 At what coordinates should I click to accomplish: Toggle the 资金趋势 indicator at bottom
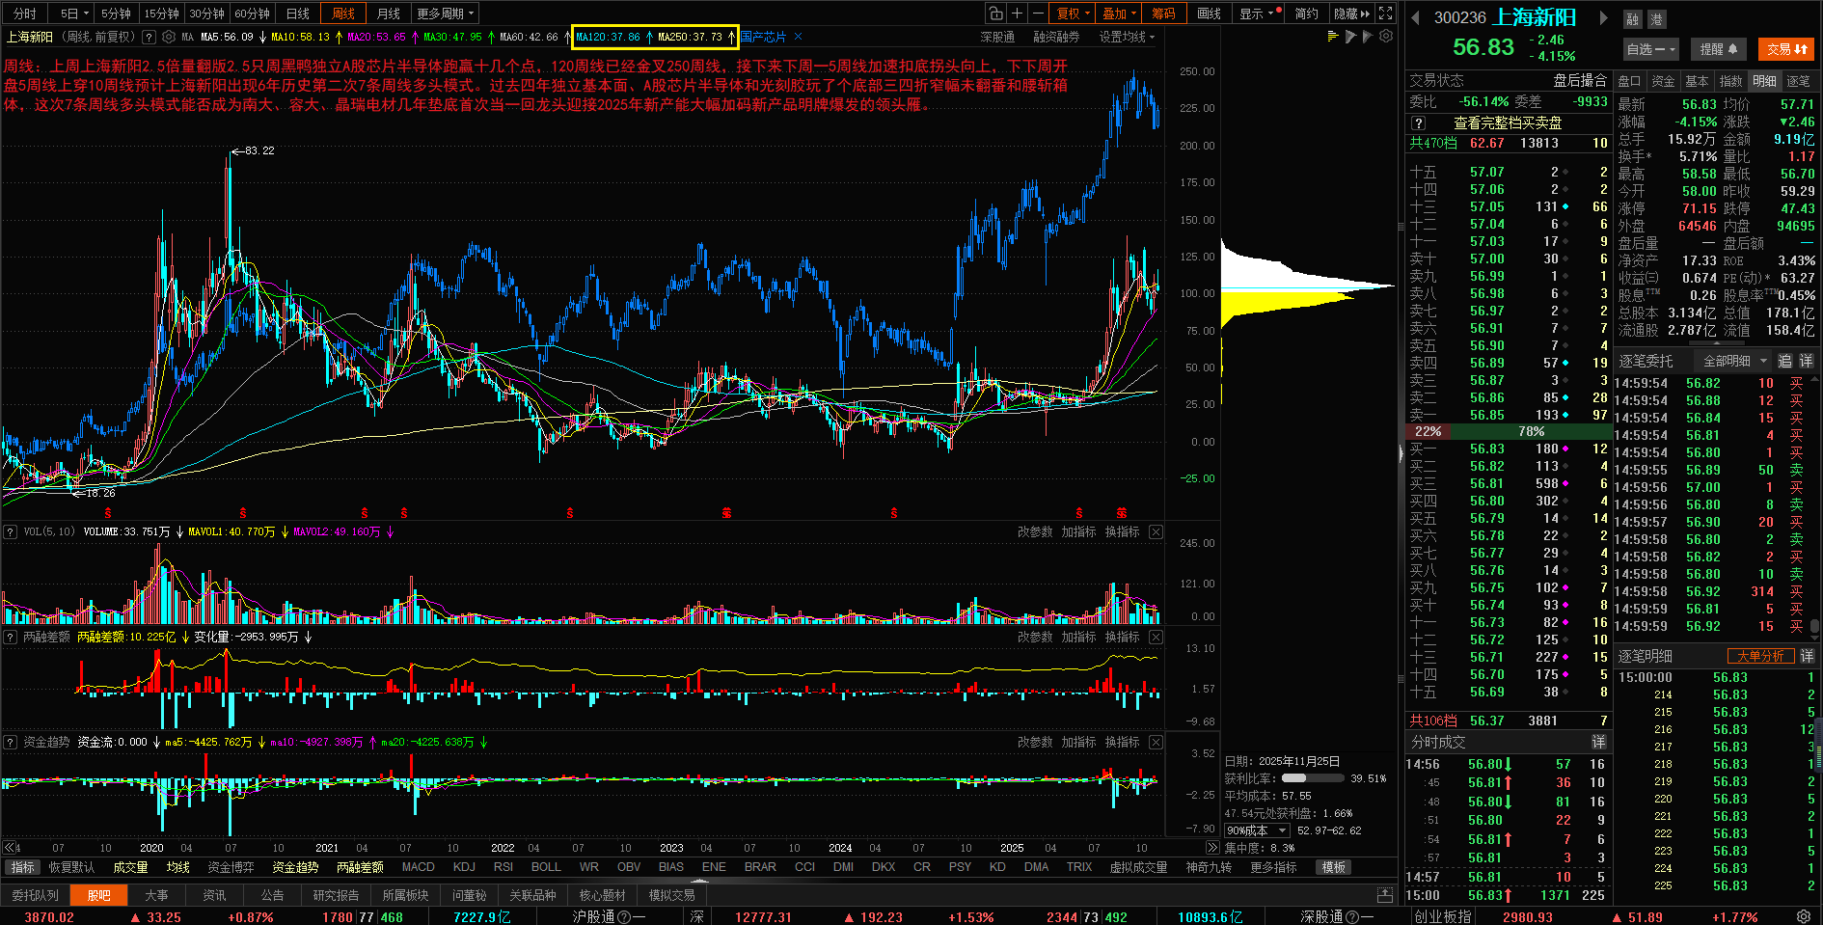pyautogui.click(x=295, y=867)
